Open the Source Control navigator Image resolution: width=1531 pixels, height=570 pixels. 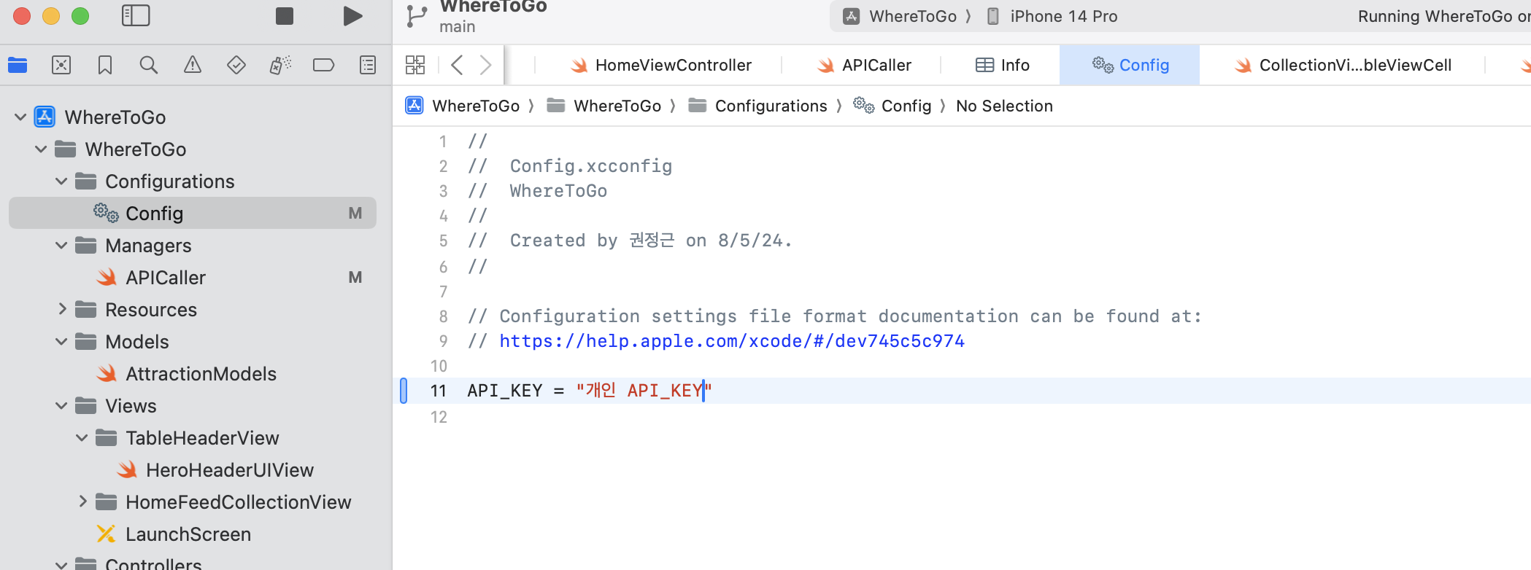pos(61,65)
